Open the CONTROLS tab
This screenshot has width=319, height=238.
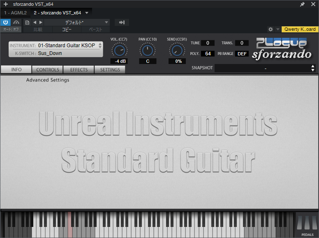pos(48,70)
